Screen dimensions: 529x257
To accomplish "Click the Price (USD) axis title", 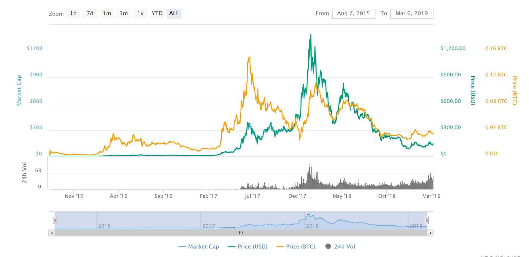I will [473, 90].
